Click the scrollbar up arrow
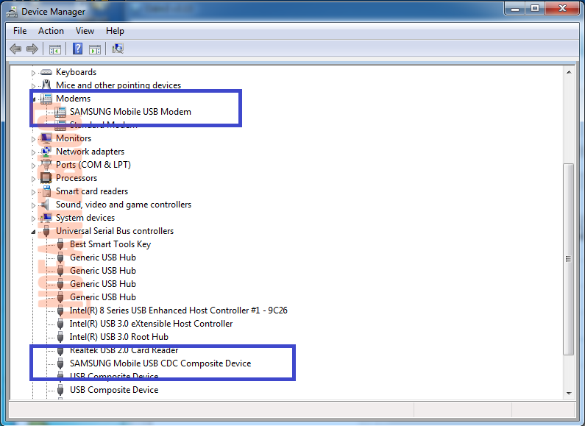Viewport: 585px width, 426px height. (x=569, y=72)
